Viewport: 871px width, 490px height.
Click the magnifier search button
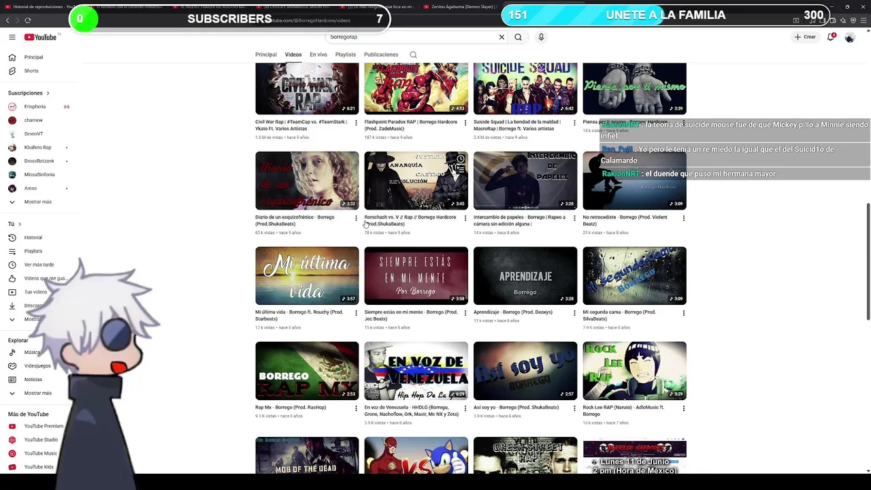[x=519, y=37]
